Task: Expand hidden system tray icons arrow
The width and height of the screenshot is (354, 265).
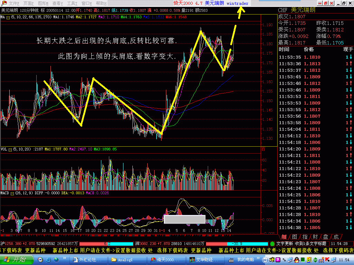Action: pos(265,260)
